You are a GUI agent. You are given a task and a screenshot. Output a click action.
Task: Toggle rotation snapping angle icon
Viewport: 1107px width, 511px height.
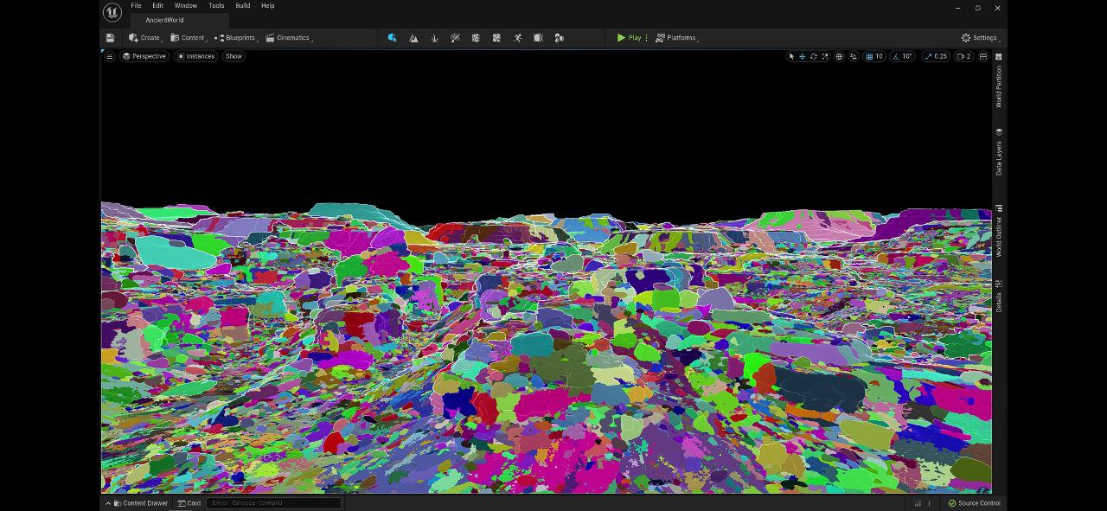896,56
